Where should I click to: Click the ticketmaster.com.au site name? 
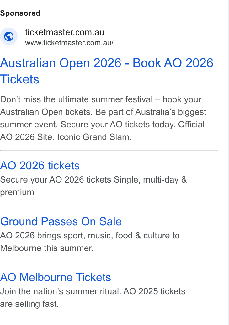click(x=65, y=32)
